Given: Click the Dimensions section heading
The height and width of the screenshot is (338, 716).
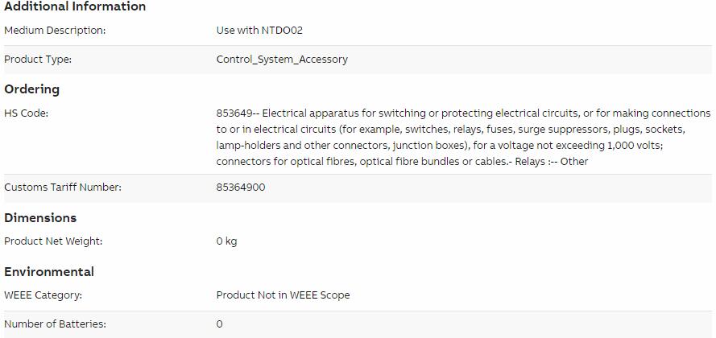Looking at the screenshot, I should (40, 218).
